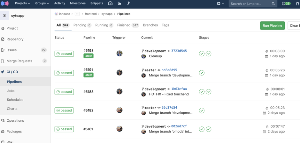The height and width of the screenshot is (143, 300).
Task: Open commit link 3723d545
Action: coord(179,51)
